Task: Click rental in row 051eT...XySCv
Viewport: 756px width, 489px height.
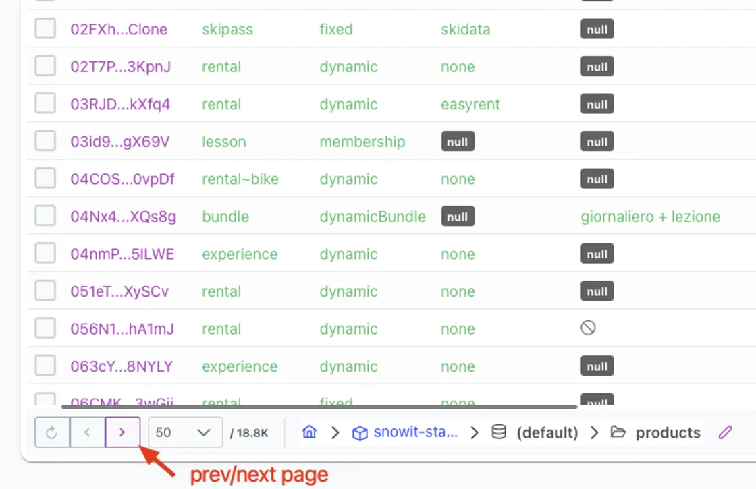Action: point(221,291)
